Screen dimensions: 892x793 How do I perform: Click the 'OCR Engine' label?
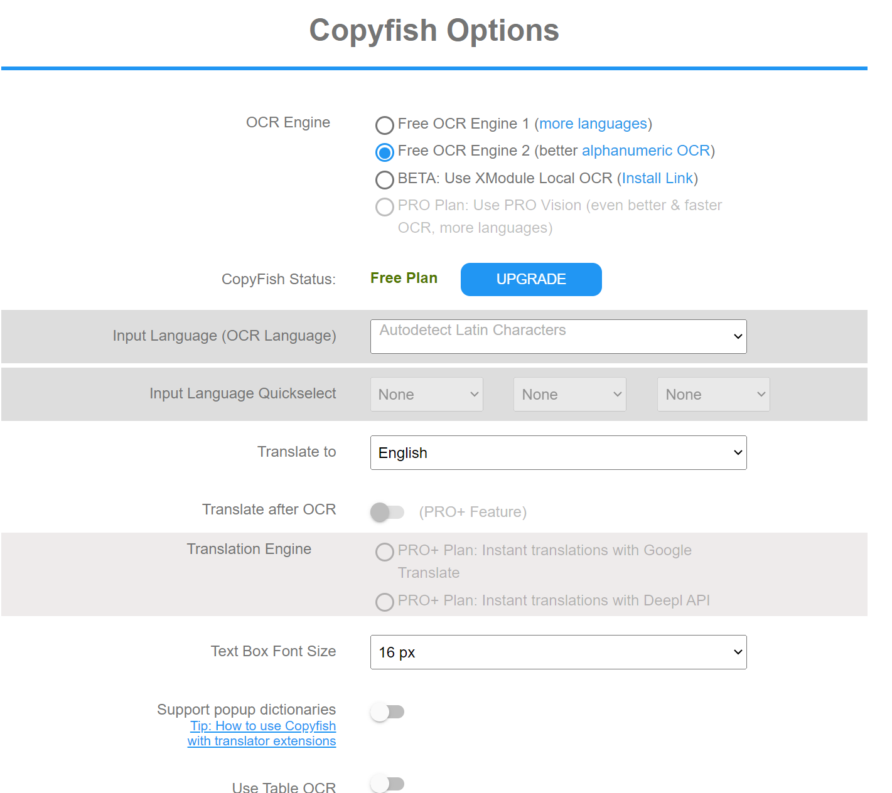(288, 122)
